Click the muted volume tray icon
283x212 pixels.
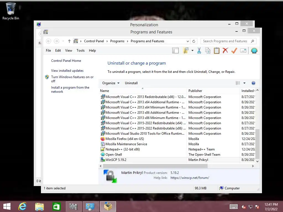tap(243, 206)
